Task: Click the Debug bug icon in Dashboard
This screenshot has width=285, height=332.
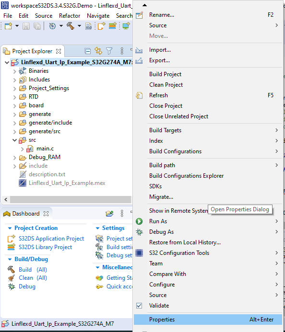Action: (12, 286)
